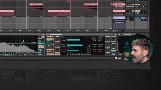Solo the Mid band

[x=53, y=46]
